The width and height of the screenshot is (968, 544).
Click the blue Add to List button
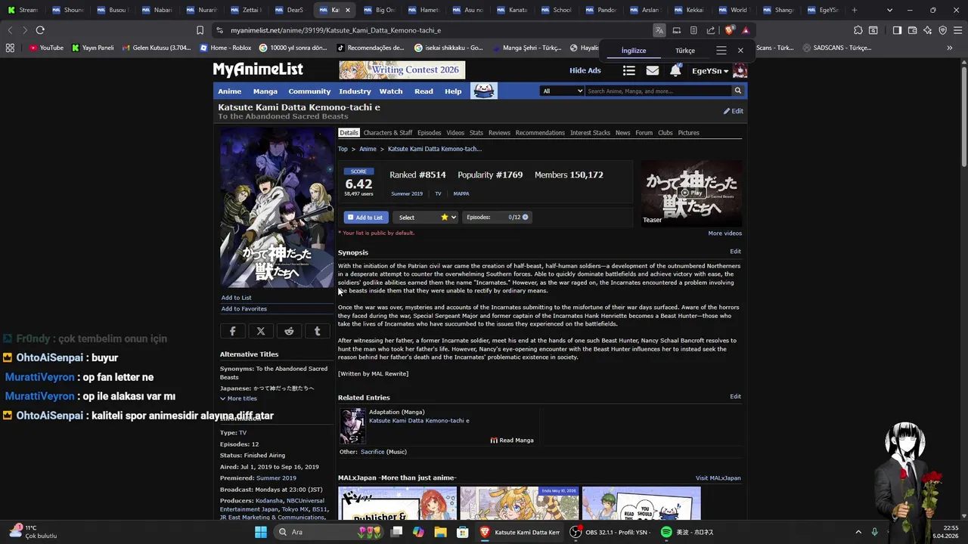[x=366, y=217]
